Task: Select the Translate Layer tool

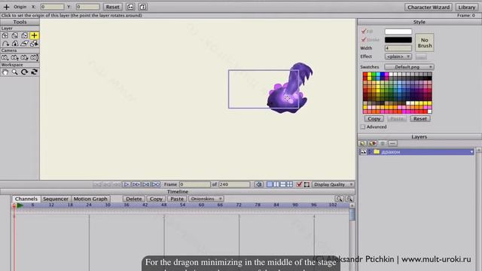Action: [x=5, y=35]
